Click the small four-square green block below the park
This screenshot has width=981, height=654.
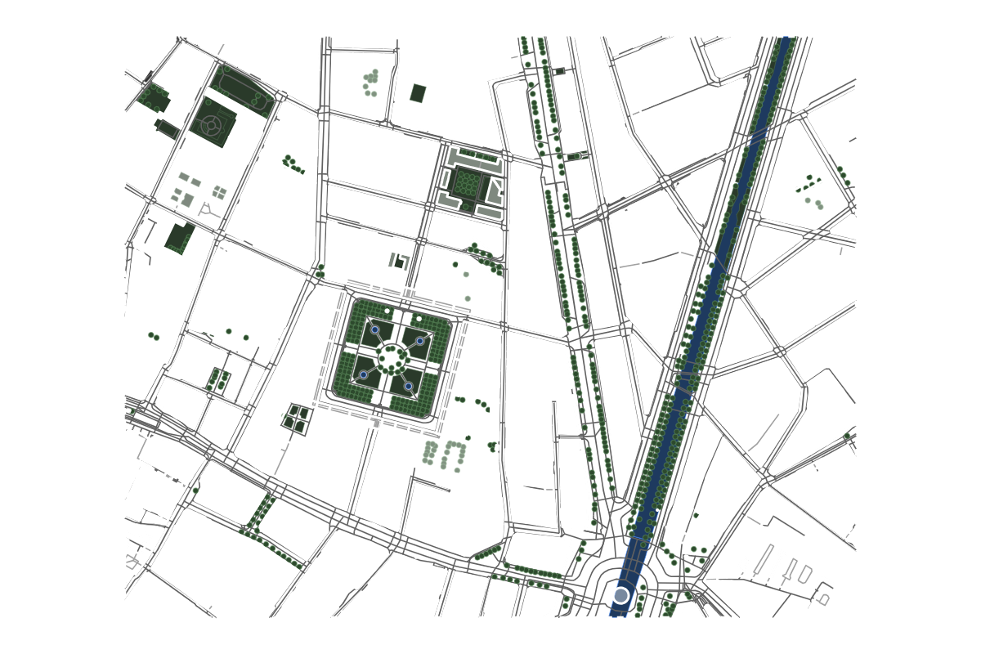(297, 419)
